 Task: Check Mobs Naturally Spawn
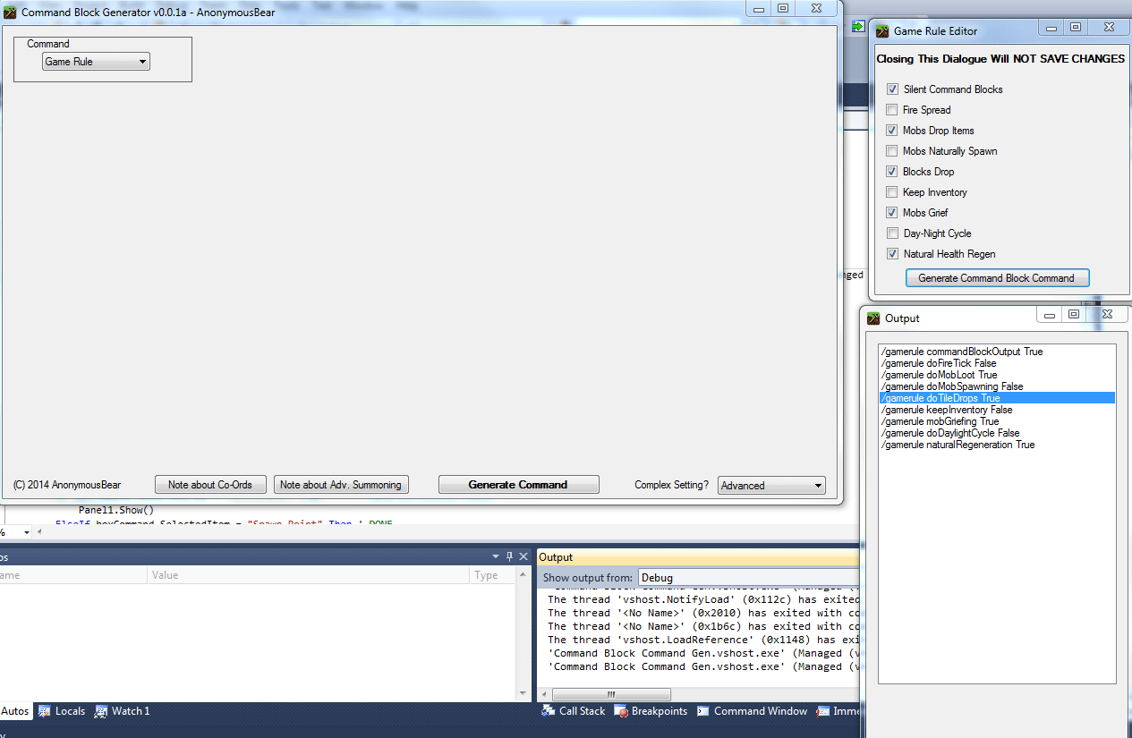[x=892, y=151]
